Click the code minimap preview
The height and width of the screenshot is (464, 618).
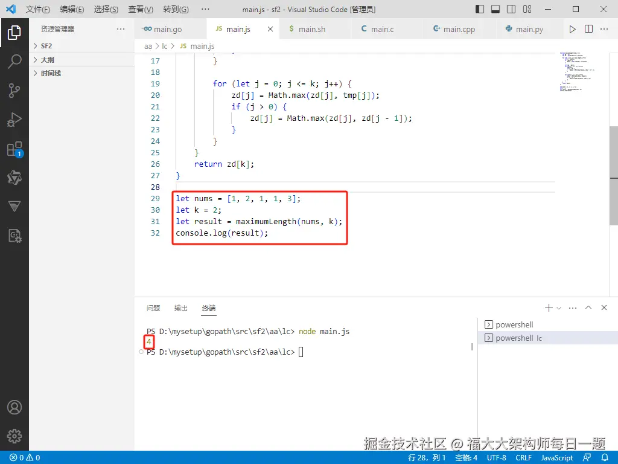(577, 72)
